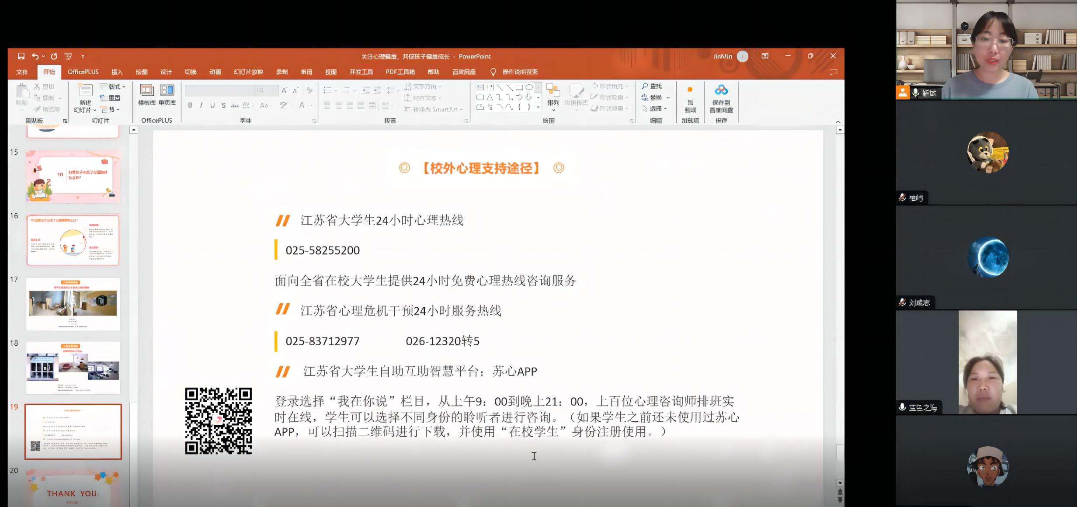Screen dimensions: 1077x507
Task: Toggle Underline formatting button
Action: (212, 105)
